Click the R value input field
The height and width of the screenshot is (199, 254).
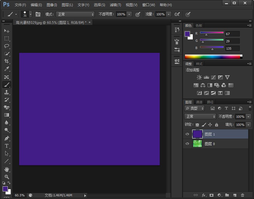pyautogui.click(x=232, y=34)
